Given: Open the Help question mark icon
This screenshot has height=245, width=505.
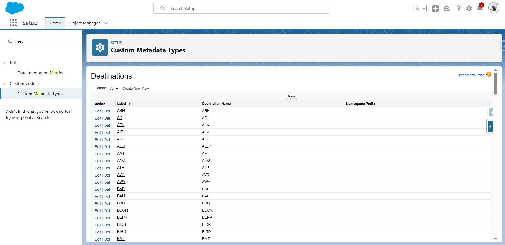Looking at the screenshot, I should [x=458, y=9].
